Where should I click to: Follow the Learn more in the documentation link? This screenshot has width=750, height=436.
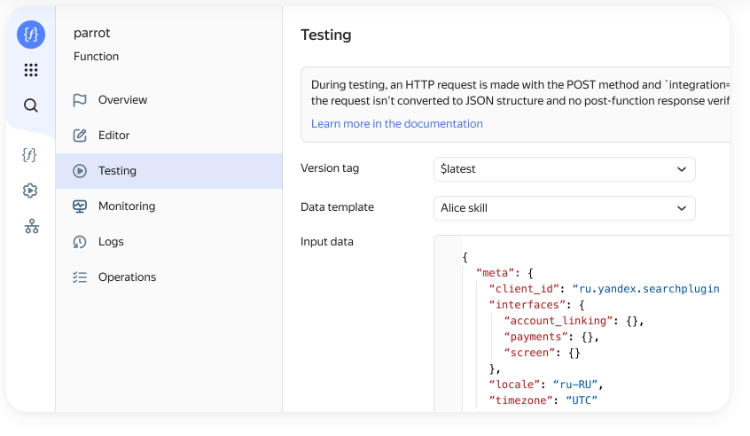(397, 124)
